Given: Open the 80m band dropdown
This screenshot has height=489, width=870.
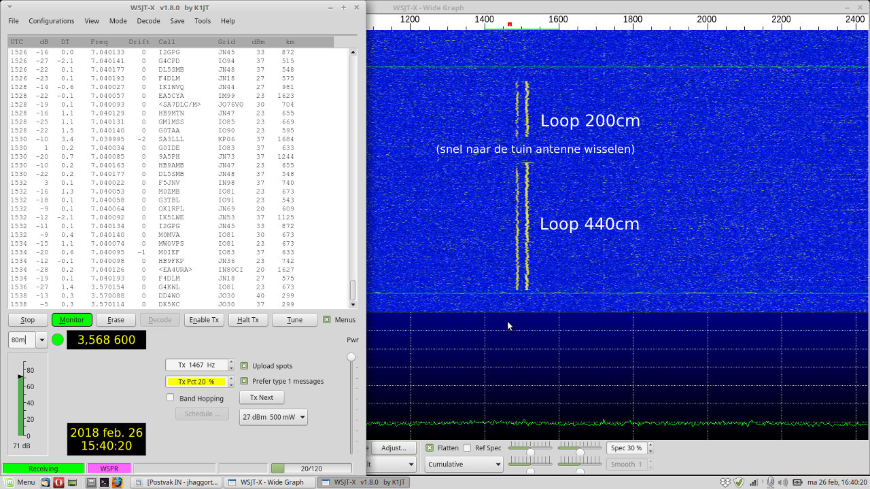Looking at the screenshot, I should point(41,340).
